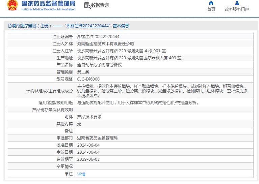The height and width of the screenshot is (184, 259).
Task: Click the 变更情况 row label
Action: 64,166
